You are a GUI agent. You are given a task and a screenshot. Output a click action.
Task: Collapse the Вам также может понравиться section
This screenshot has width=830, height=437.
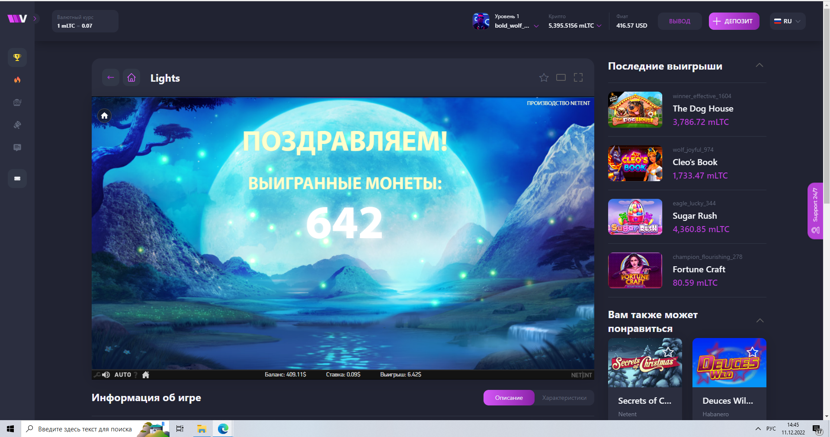(x=760, y=321)
